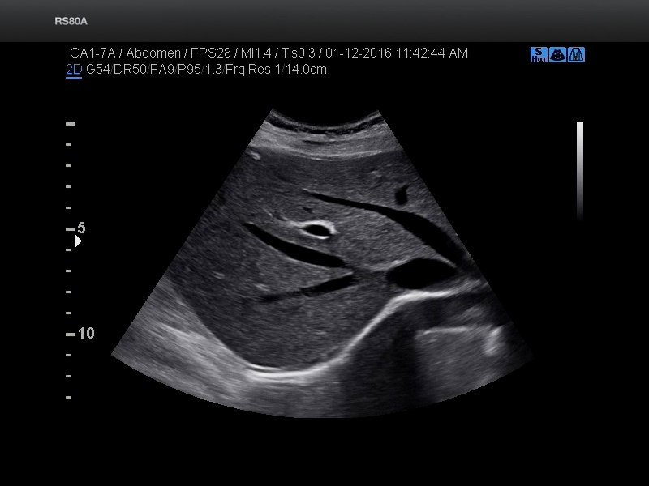
Task: Click the grayscale bar beside the image
Action: click(x=580, y=170)
